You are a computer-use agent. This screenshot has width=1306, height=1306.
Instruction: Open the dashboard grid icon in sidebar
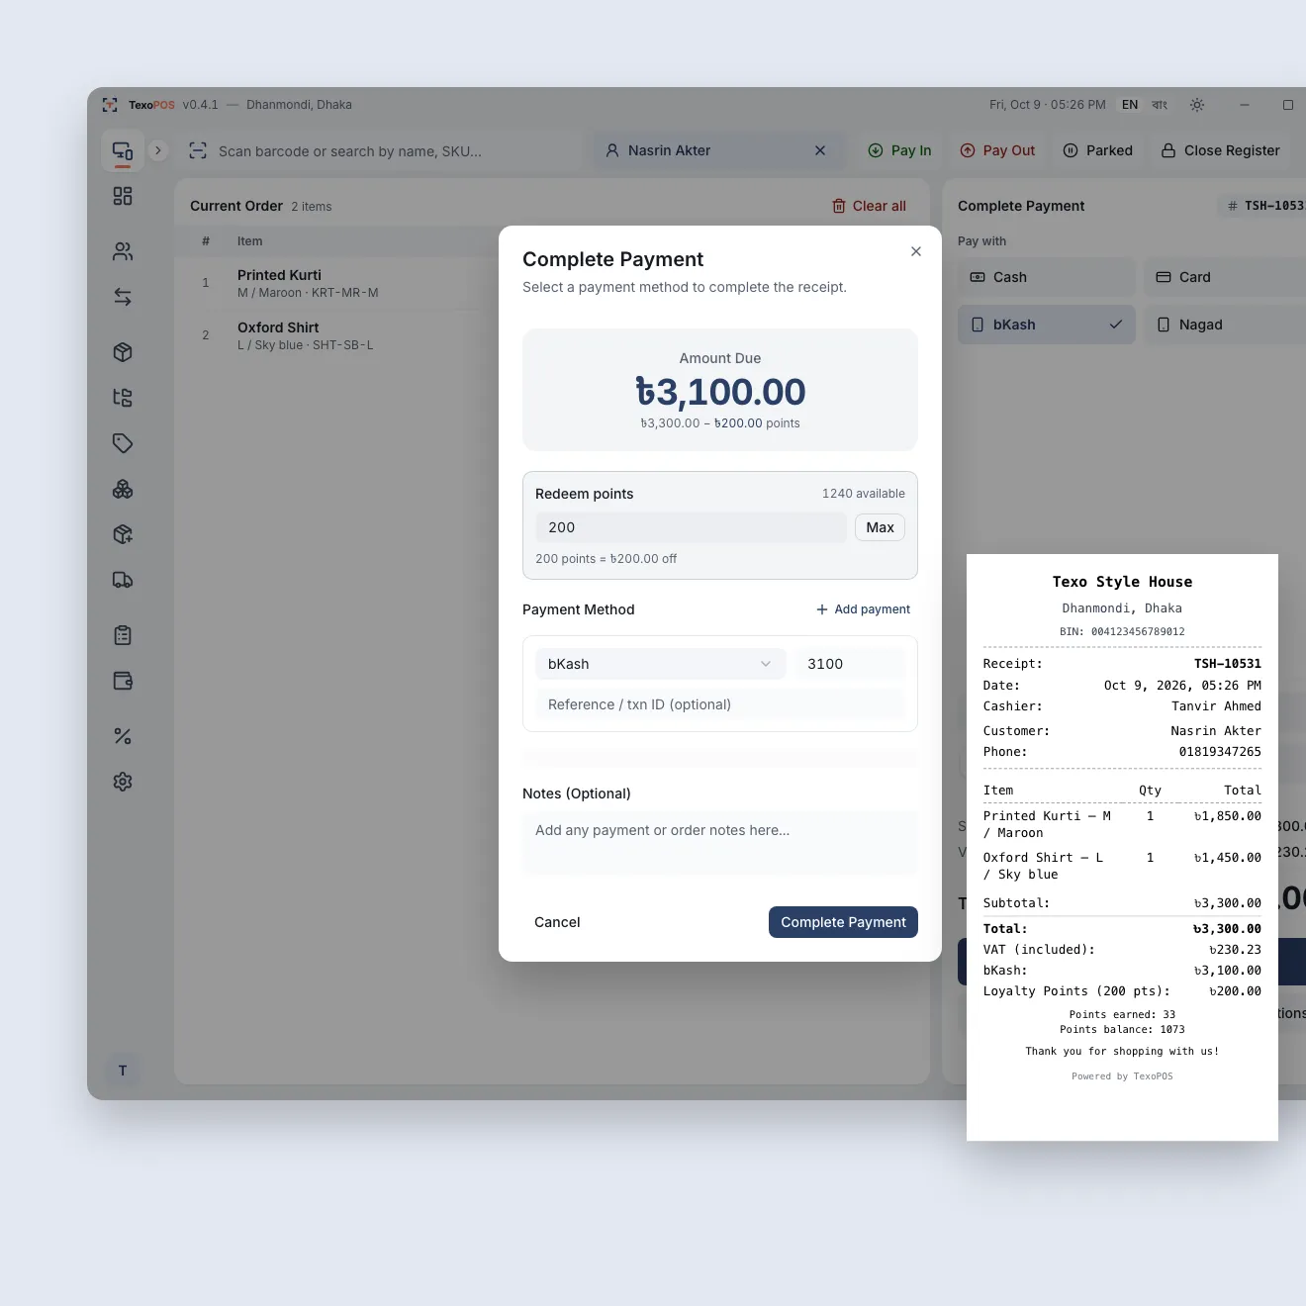click(123, 196)
